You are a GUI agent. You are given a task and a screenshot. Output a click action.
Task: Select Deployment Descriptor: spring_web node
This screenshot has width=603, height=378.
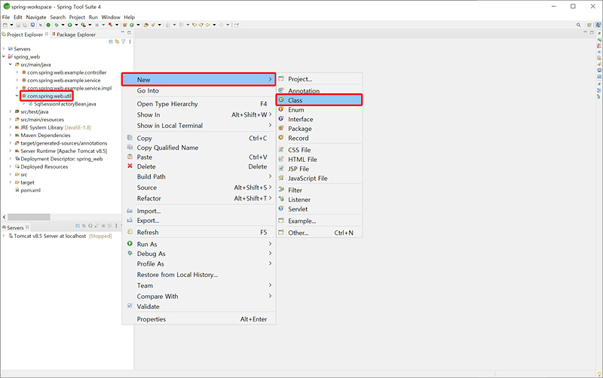tap(62, 159)
